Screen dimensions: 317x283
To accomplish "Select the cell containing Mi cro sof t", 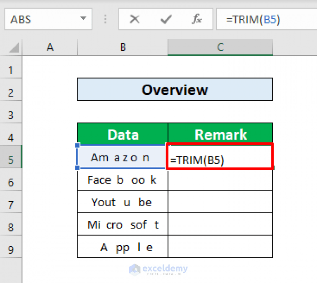I will coord(123,224).
